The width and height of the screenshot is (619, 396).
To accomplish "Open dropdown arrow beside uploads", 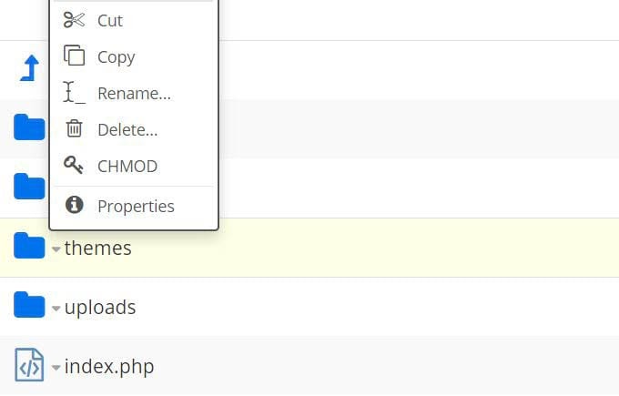I will pos(56,309).
